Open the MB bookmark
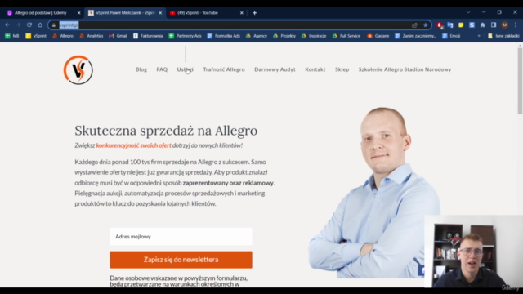 click(11, 36)
